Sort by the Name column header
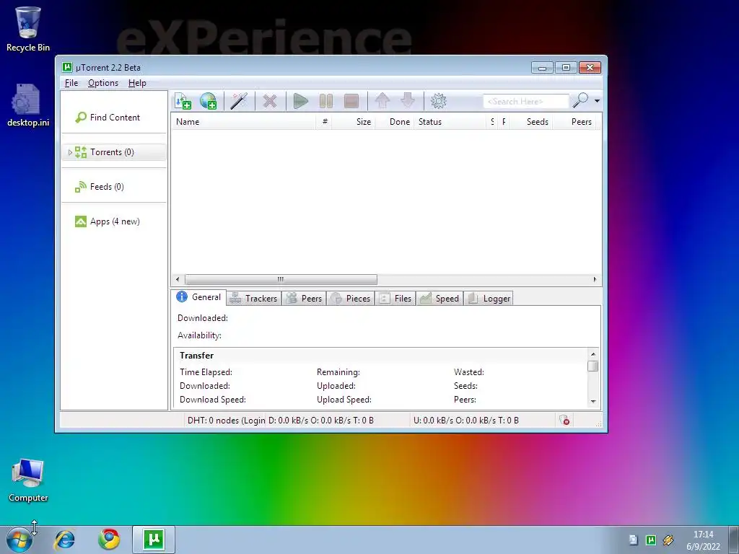This screenshot has width=739, height=554. pos(244,121)
